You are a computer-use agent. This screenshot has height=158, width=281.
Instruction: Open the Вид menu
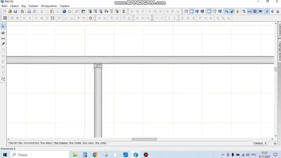23,6
